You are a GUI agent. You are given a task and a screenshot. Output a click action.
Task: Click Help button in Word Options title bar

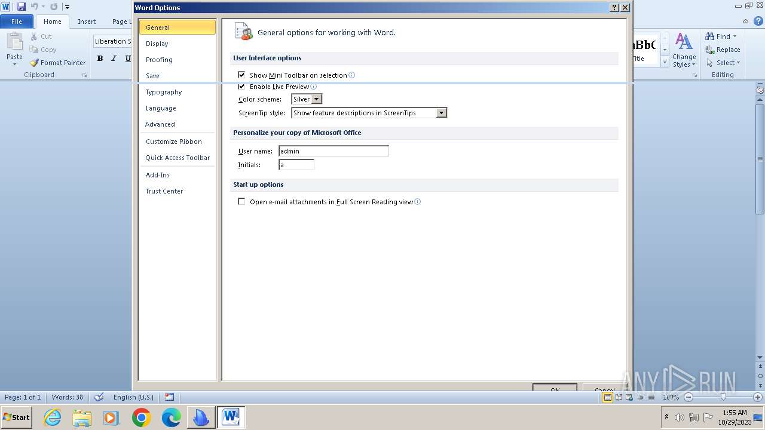tap(614, 8)
